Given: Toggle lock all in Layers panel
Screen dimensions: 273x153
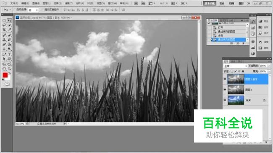Looking at the screenshot, I should point(243,71).
